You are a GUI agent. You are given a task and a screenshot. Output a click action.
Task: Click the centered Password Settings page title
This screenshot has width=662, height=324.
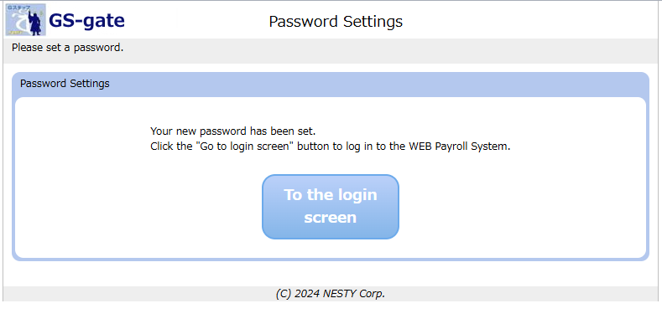(336, 22)
